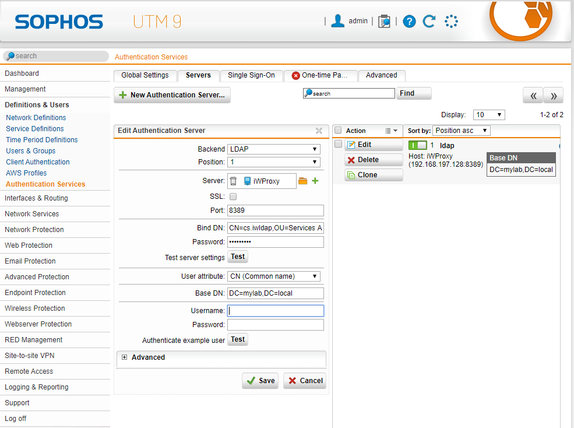Screen dimensions: 574x428
Task: Switch to the Global Settings tab
Action: point(145,75)
